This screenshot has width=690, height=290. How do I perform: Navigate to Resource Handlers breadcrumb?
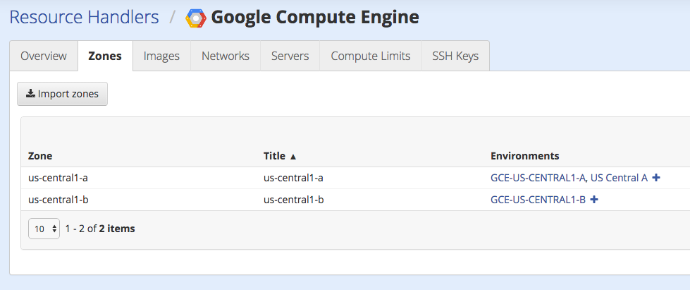click(x=84, y=17)
